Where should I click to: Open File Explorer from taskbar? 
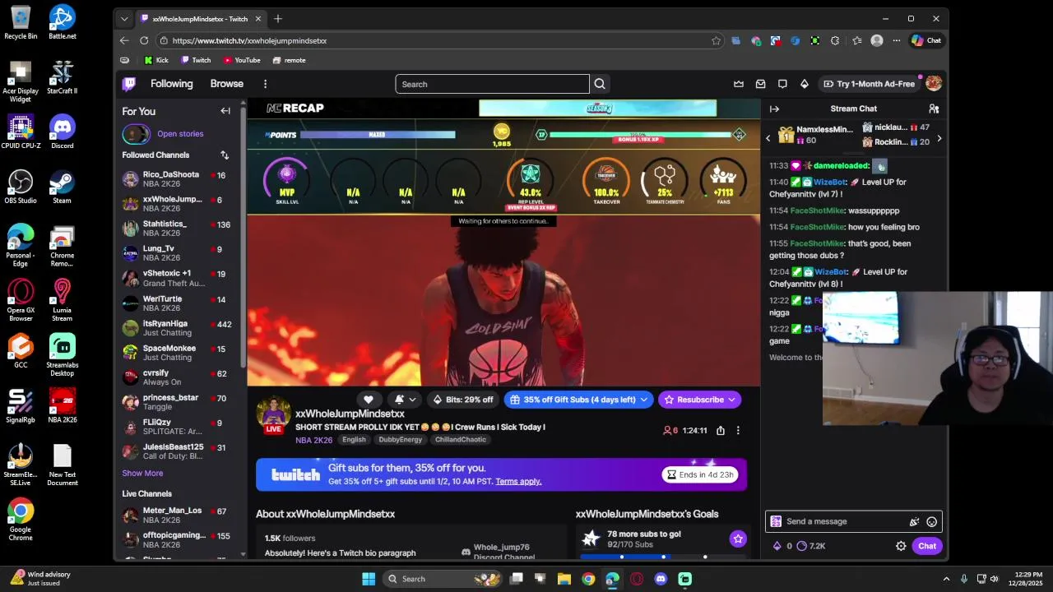pos(564,579)
